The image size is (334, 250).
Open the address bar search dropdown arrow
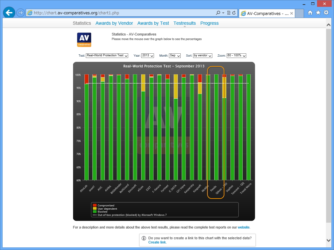pyautogui.click(x=223, y=13)
